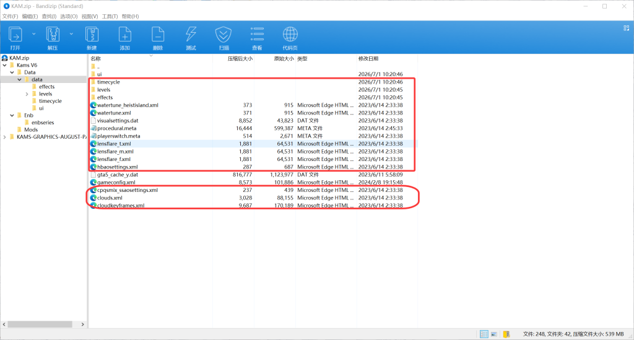Open the 文件(F) menu
Screen dimensions: 634x340
click(10, 16)
